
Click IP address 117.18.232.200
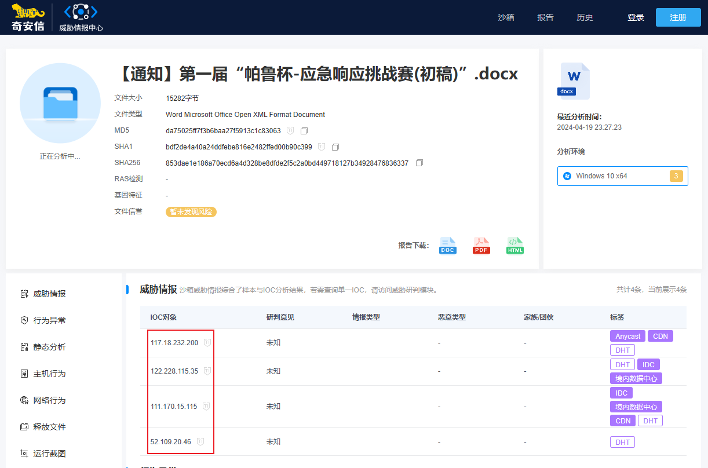coord(174,343)
